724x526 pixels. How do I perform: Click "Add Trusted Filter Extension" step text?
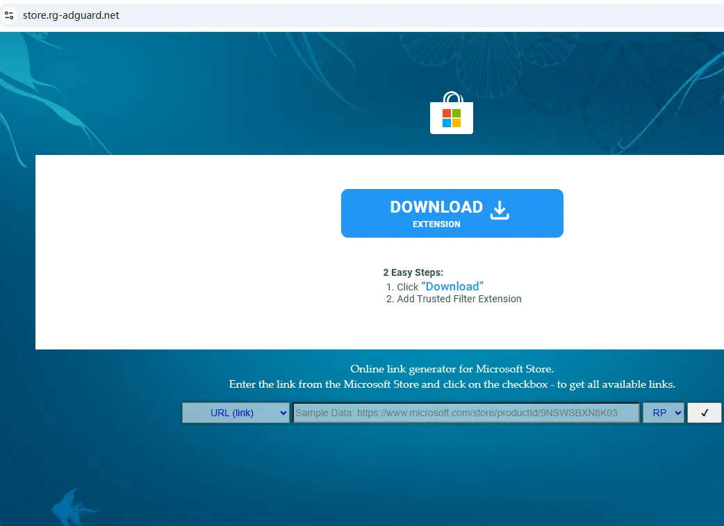tap(459, 299)
